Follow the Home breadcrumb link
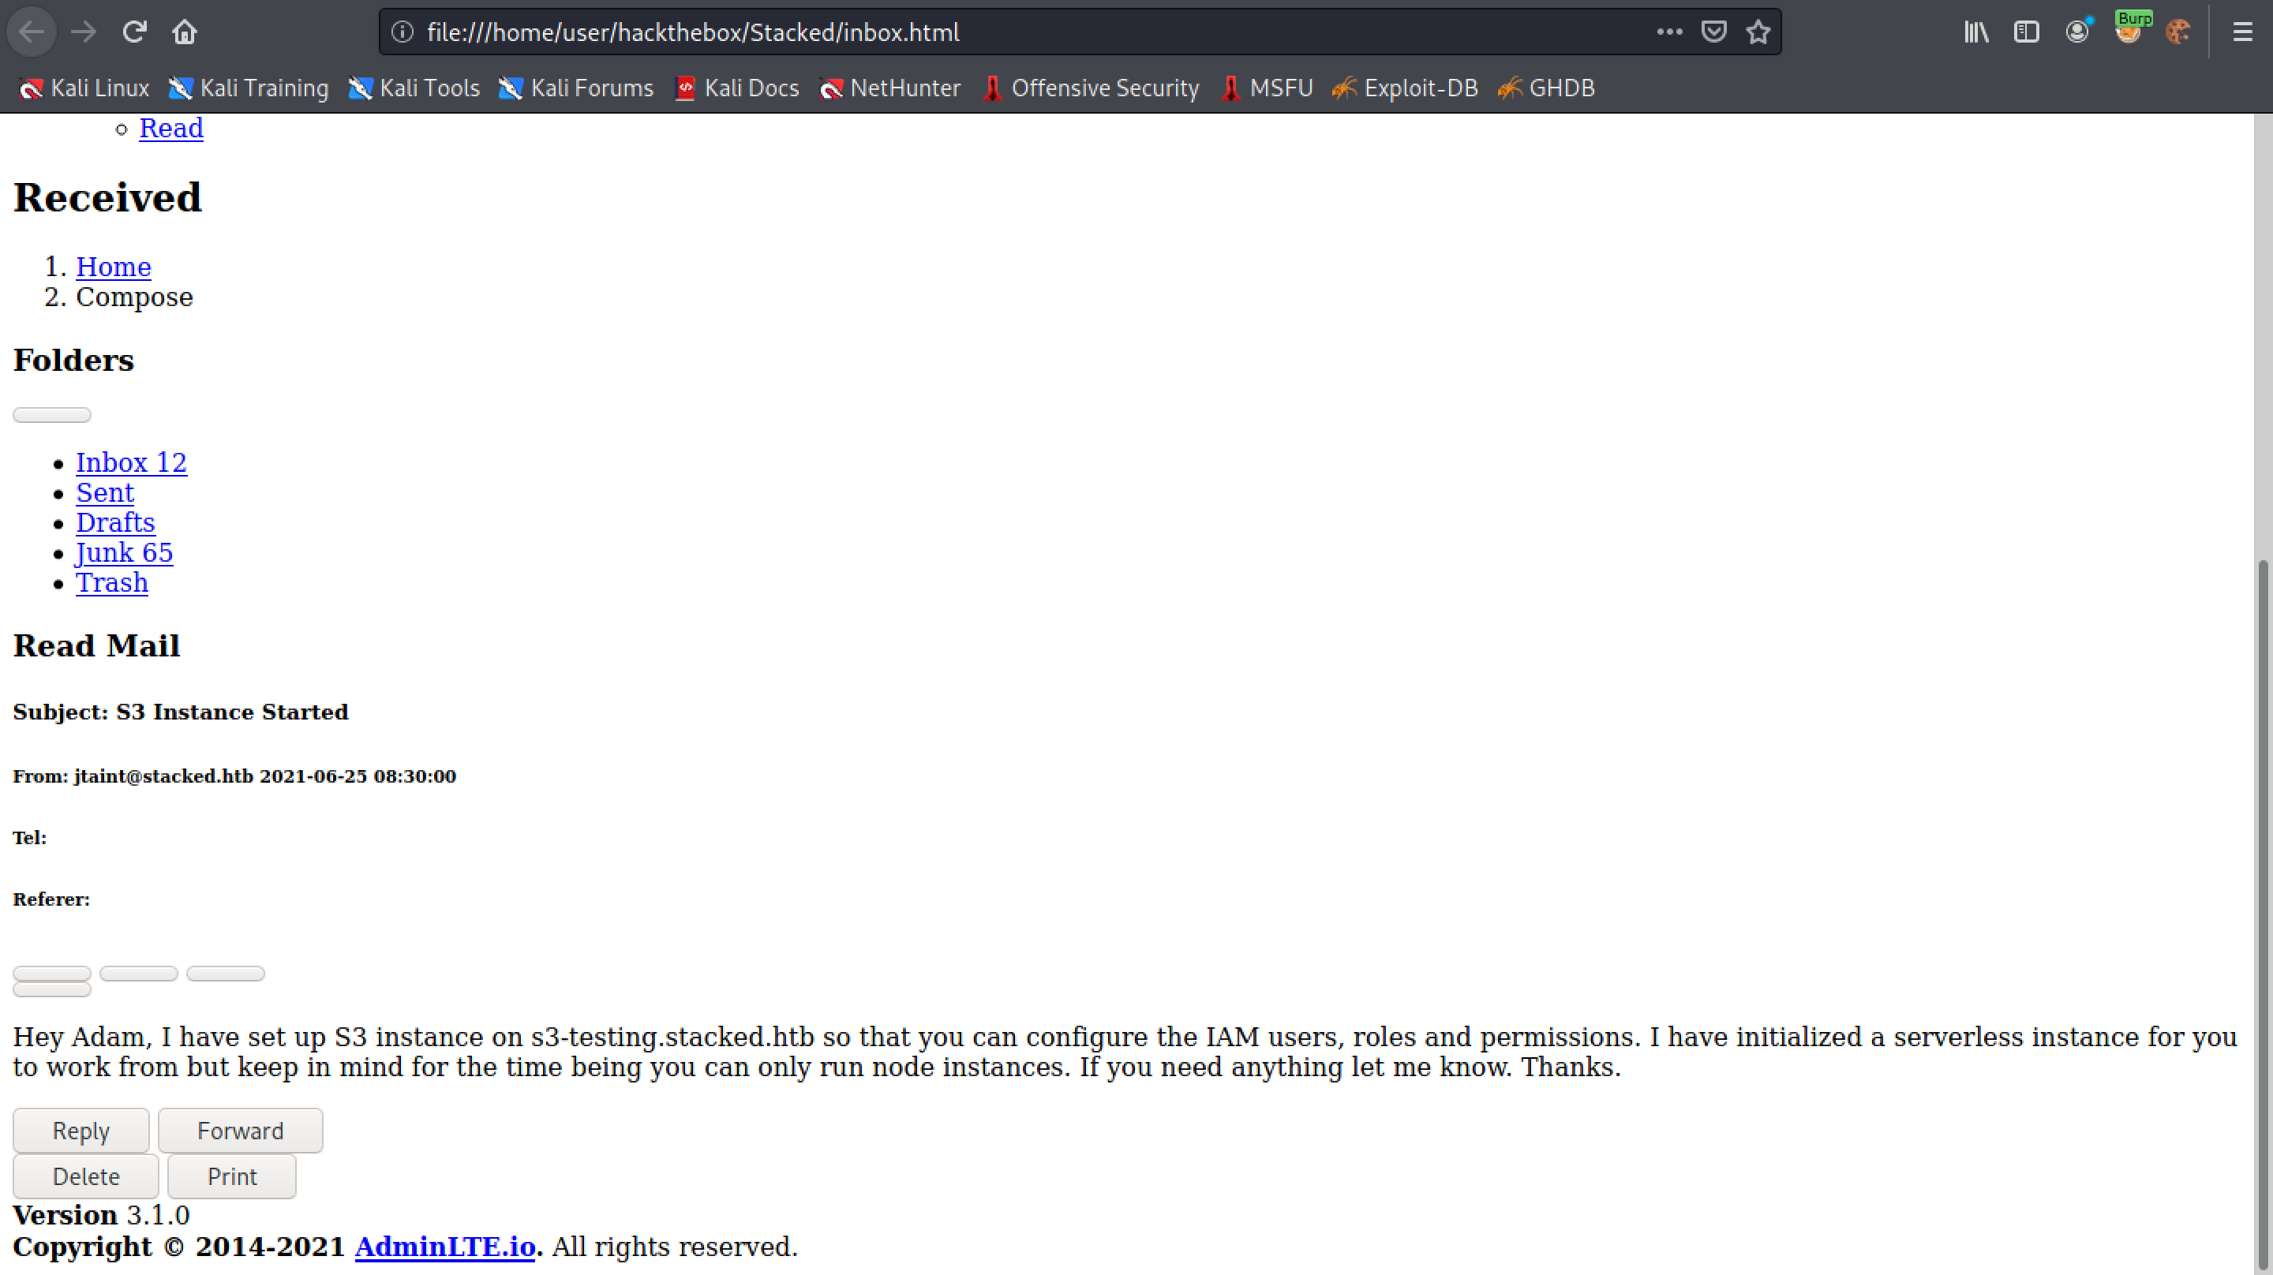 click(114, 267)
